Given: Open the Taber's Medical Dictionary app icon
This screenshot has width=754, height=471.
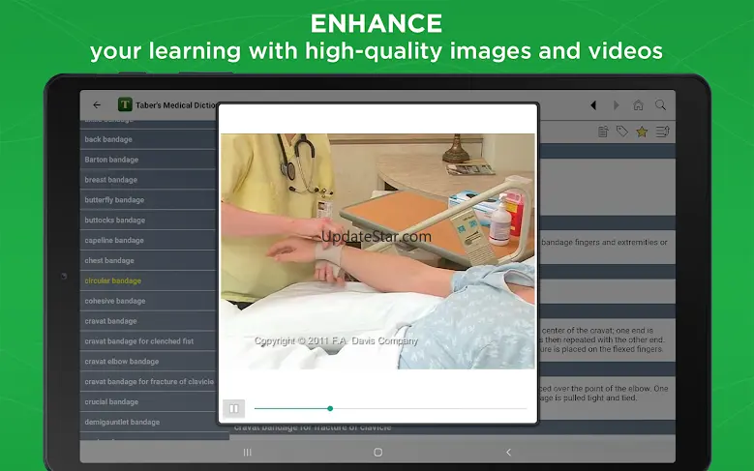Looking at the screenshot, I should click(x=125, y=104).
